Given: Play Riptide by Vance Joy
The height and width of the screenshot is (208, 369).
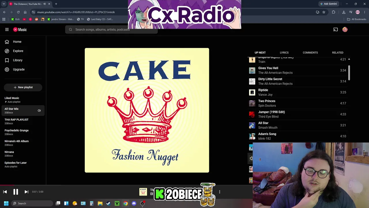Looking at the screenshot, I should point(298,92).
